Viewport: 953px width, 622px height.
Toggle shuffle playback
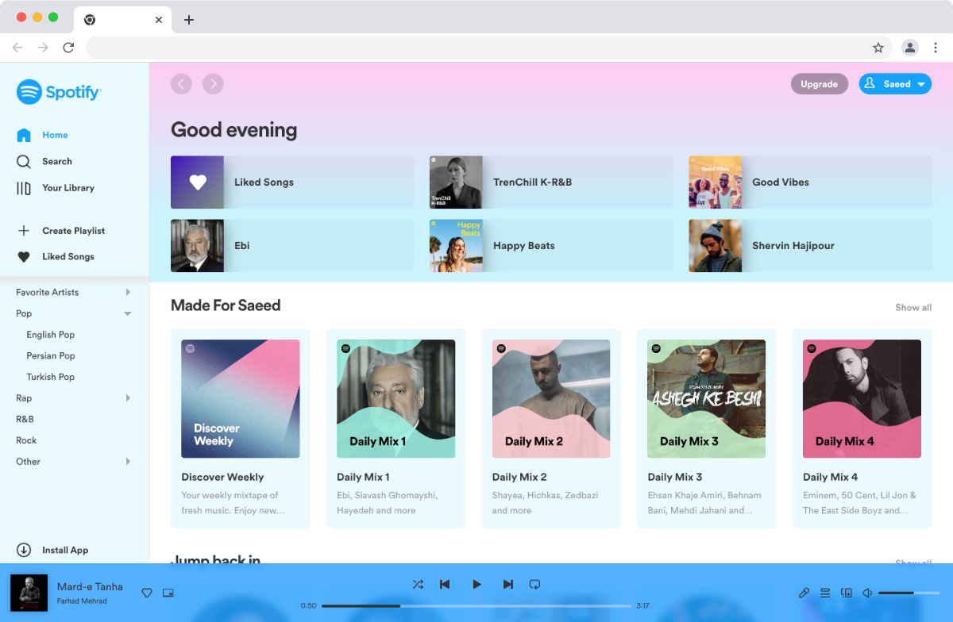(x=418, y=584)
